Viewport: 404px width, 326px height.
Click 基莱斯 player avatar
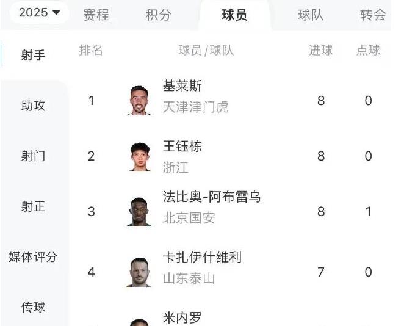point(139,101)
